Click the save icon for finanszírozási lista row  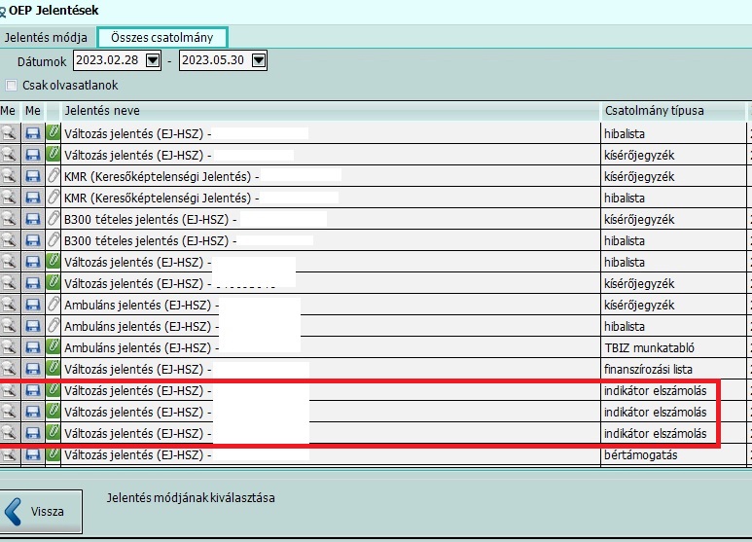pyautogui.click(x=32, y=368)
